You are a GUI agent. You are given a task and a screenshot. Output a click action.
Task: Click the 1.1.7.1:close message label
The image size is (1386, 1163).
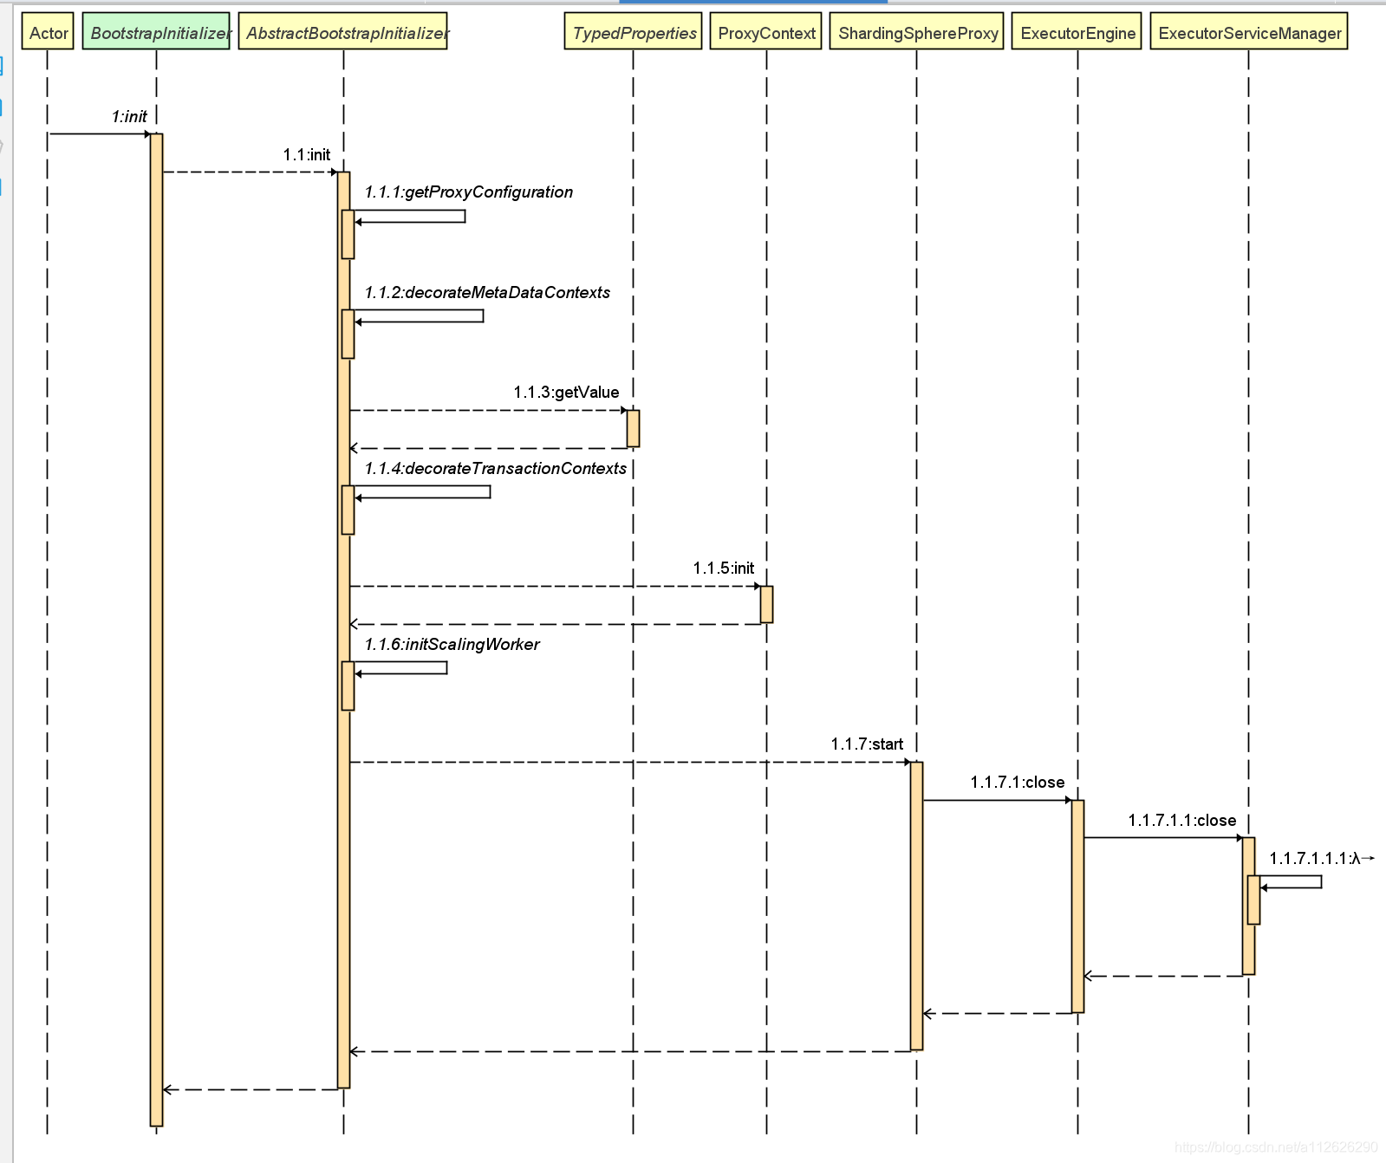click(1018, 782)
